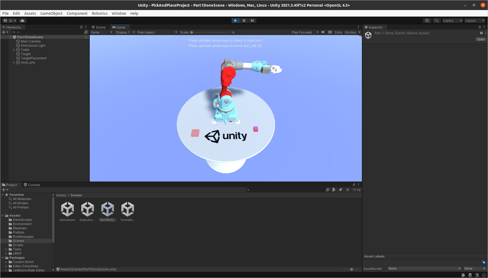Open the GameObject menu
This screenshot has width=488, height=278.
click(x=51, y=13)
